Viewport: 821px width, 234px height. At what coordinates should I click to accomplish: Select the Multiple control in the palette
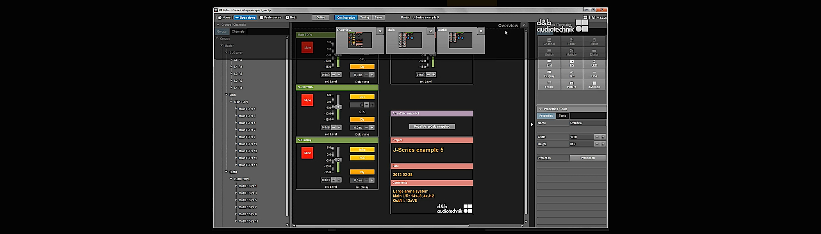point(571,53)
